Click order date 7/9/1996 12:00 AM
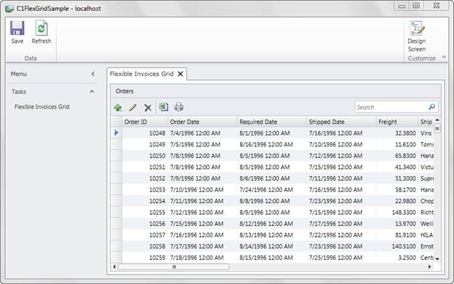 click(195, 178)
